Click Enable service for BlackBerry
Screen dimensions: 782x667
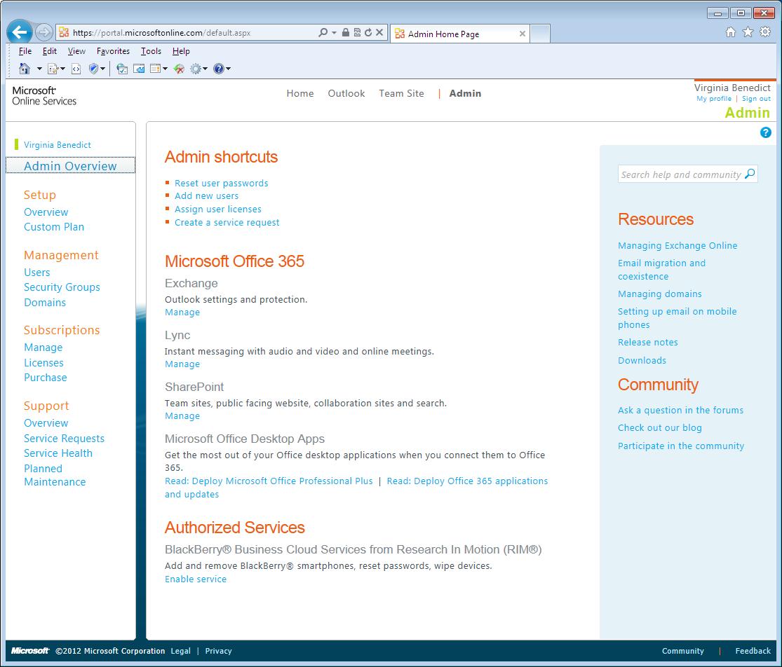pos(196,579)
